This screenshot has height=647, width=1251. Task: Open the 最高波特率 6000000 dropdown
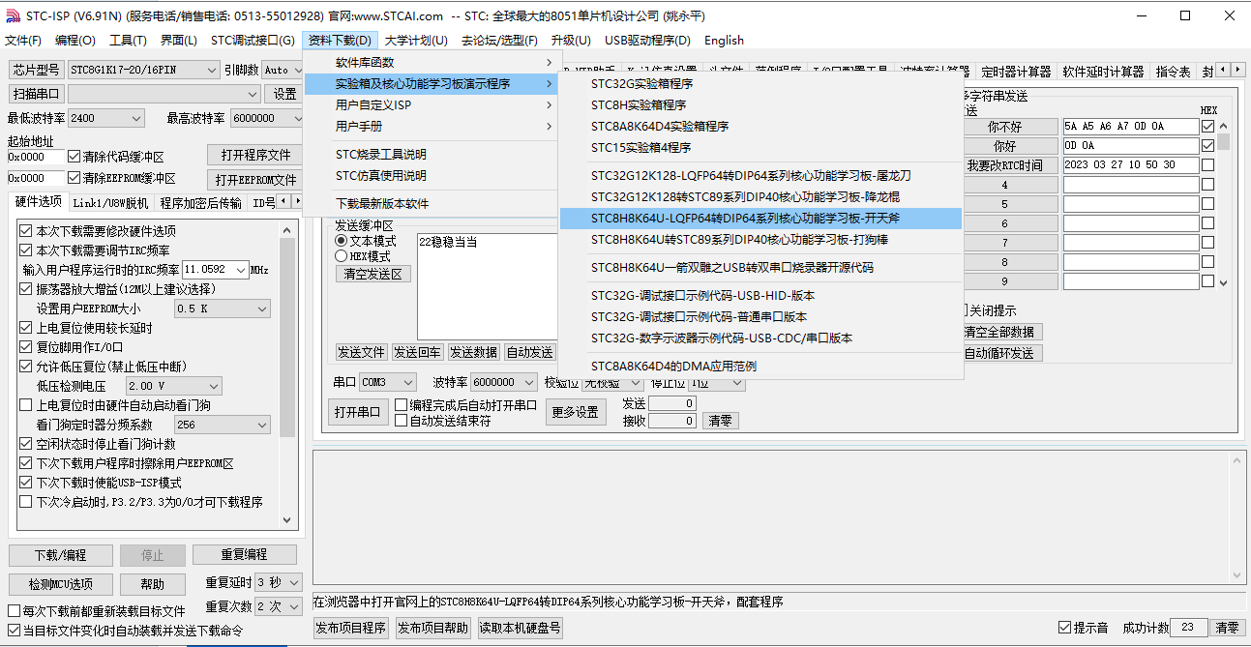[x=266, y=118]
